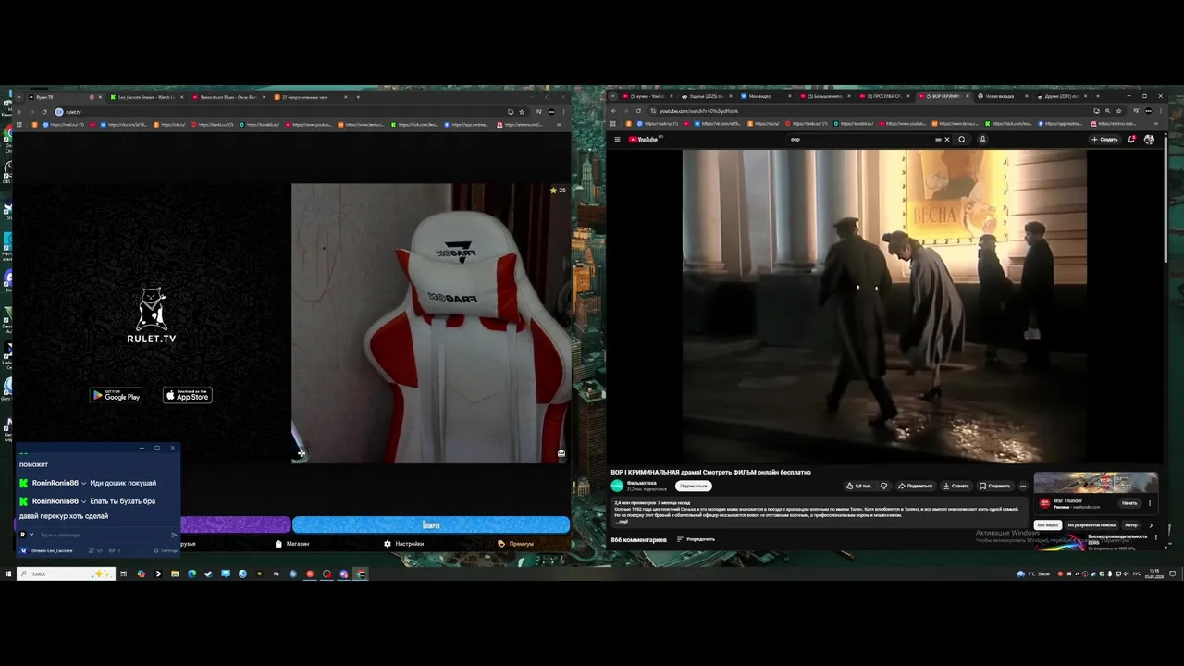Click Создать create button on YouTube
This screenshot has height=666, width=1184.
[x=1105, y=140]
